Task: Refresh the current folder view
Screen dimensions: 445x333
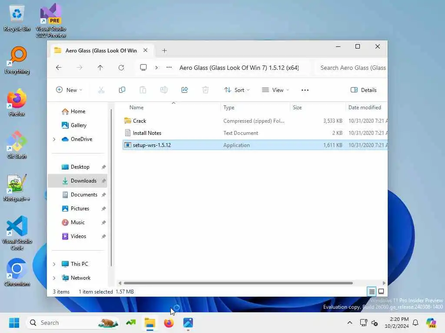Action: click(121, 68)
